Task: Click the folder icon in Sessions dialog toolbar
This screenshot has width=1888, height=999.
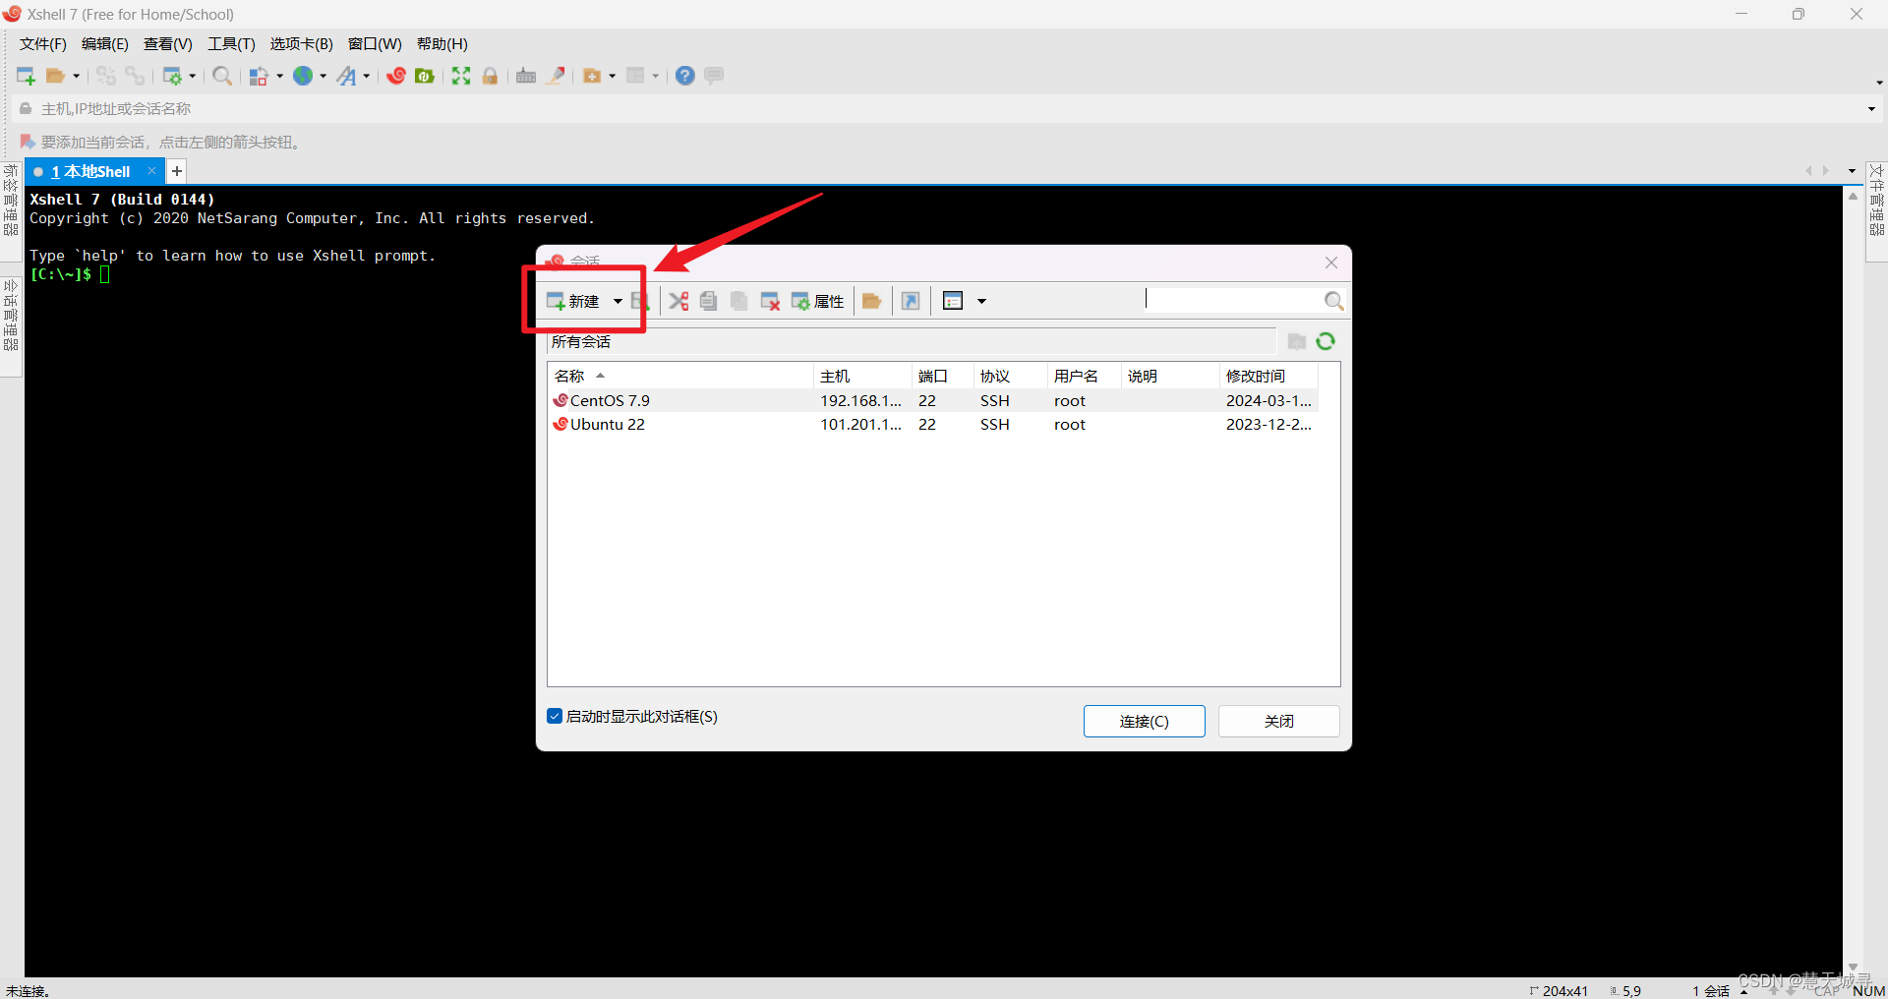Action: coord(871,301)
